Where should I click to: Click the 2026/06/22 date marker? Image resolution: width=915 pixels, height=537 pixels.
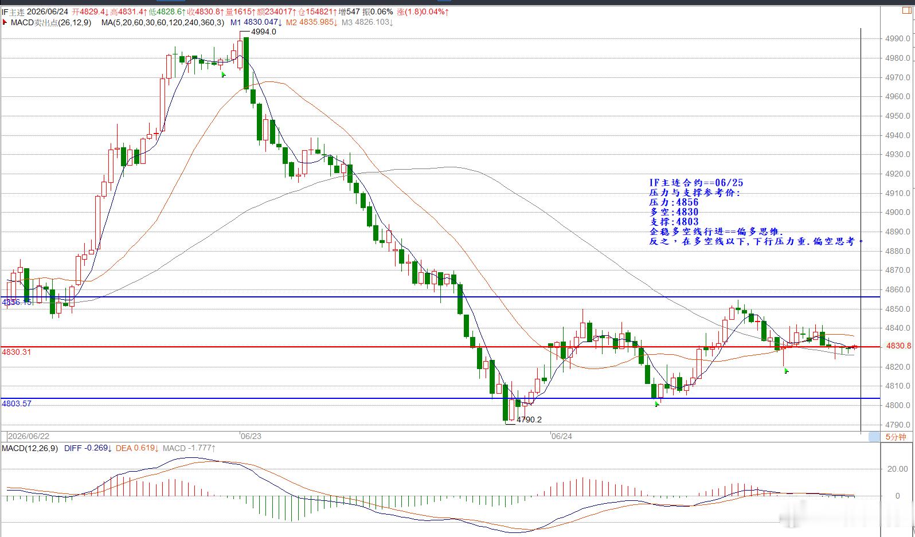coord(28,436)
